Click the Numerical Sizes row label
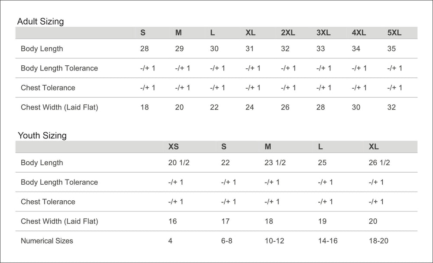The width and height of the screenshot is (433, 263). point(47,241)
